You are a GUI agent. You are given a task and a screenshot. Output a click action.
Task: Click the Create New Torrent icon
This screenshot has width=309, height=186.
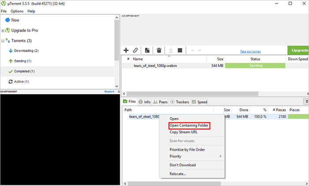tap(147, 50)
